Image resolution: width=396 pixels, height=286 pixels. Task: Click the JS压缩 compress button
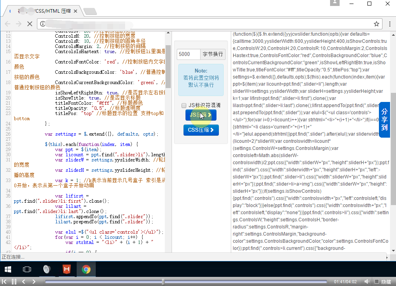[x=201, y=115]
